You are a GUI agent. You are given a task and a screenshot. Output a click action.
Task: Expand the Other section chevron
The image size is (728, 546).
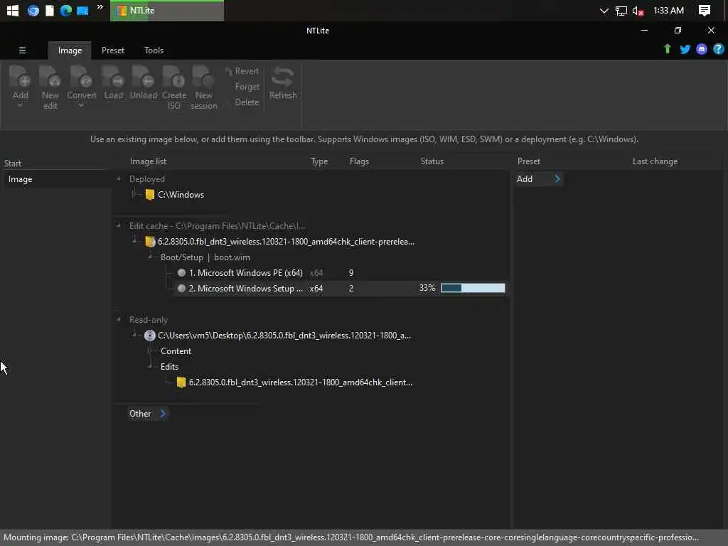point(163,413)
